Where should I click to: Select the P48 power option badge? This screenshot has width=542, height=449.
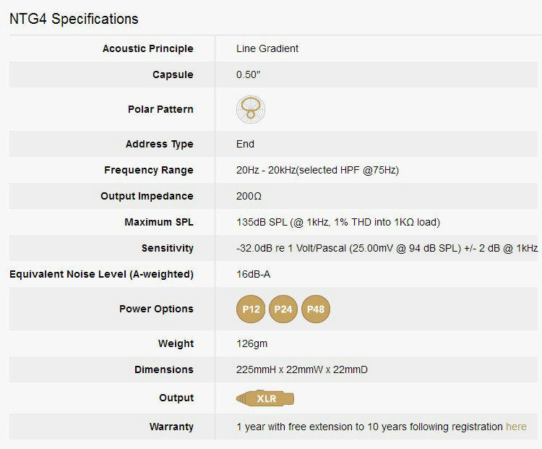tap(316, 309)
